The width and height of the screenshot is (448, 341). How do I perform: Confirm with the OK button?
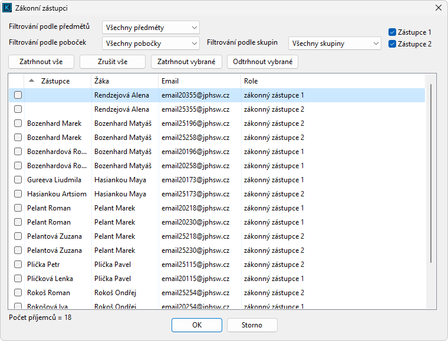[197, 325]
